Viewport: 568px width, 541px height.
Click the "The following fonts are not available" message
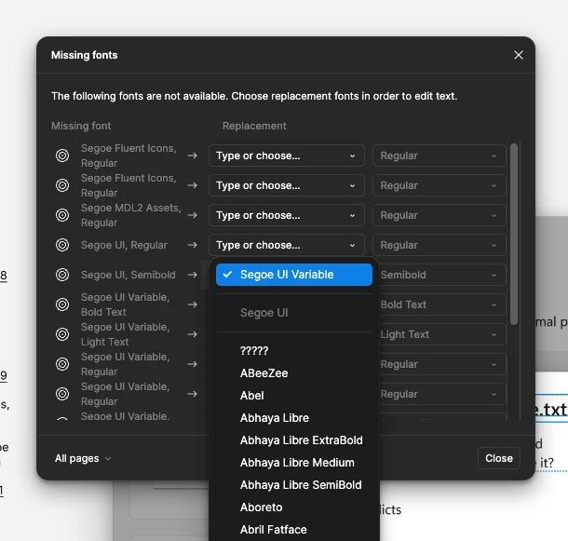tap(254, 96)
